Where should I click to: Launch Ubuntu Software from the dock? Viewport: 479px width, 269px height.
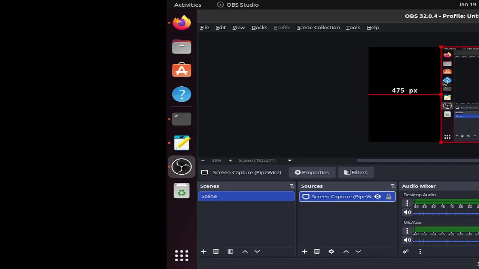click(181, 70)
